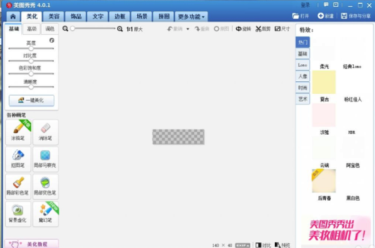Image resolution: width=375 pixels, height=248 pixels.
Task: Create new canvas with 新建
Action: coord(325,16)
